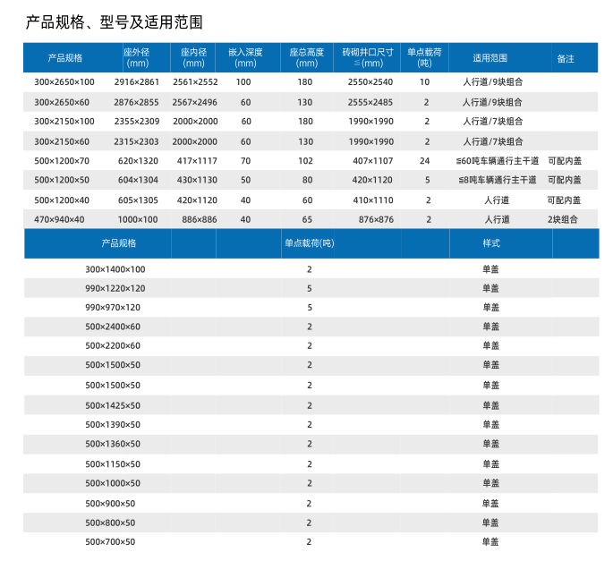
Task: Select the 990×1220×120 row spec
Action: [x=115, y=288]
